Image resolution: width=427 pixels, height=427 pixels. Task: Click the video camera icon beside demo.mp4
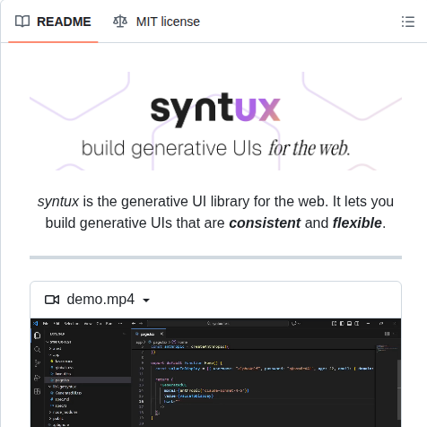point(52,300)
